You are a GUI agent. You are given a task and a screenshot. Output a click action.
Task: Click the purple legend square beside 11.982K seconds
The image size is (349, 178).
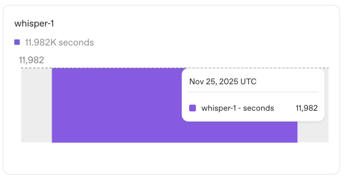pyautogui.click(x=17, y=43)
